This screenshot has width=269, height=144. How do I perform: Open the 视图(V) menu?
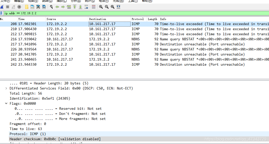coord(33,1)
